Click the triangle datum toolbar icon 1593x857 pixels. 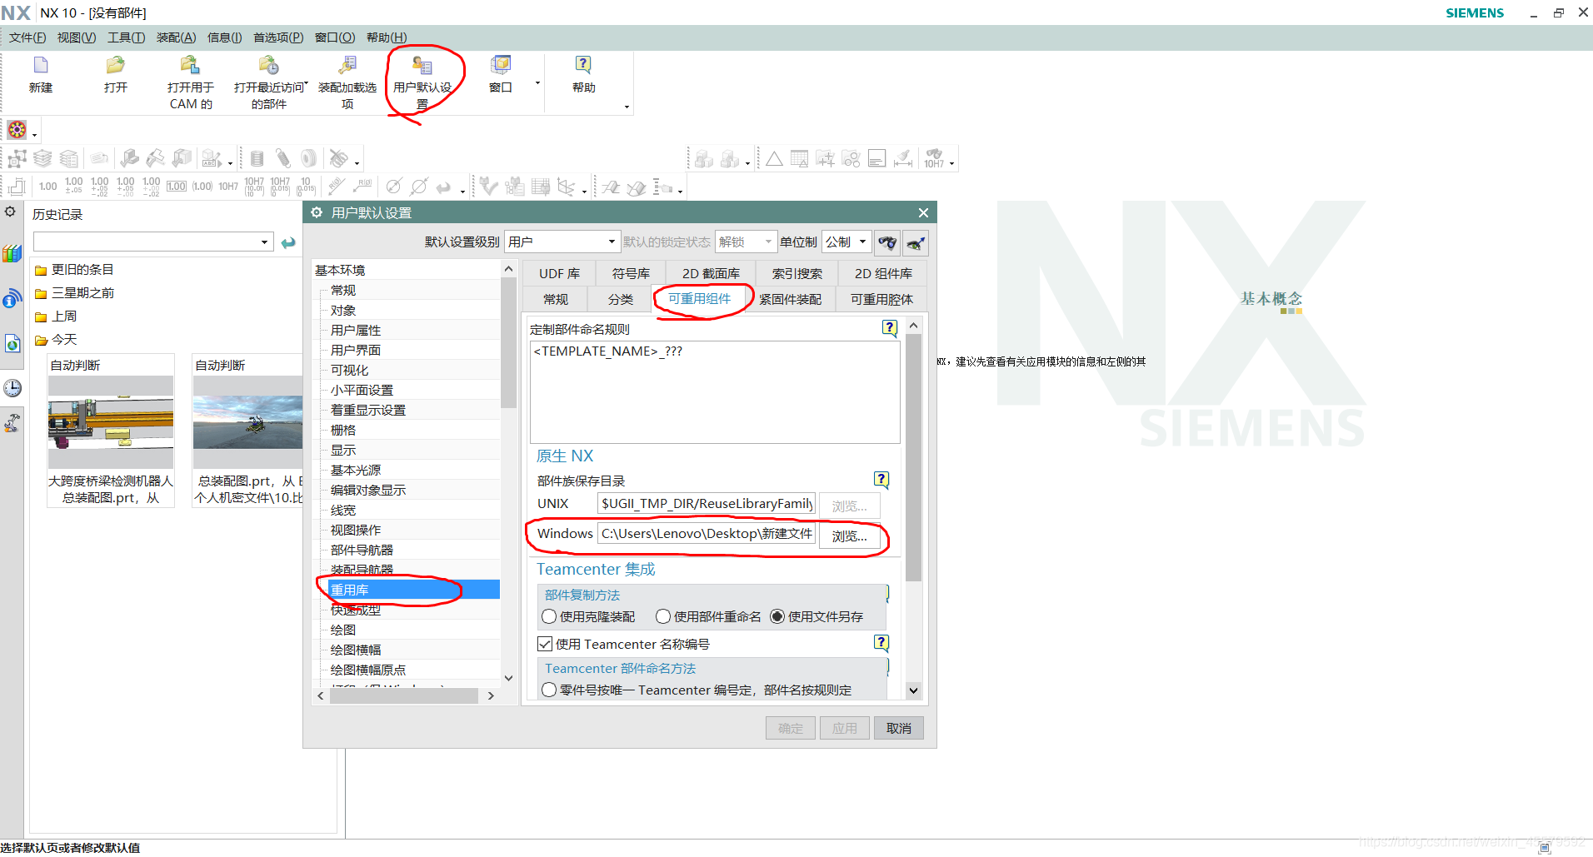774,158
